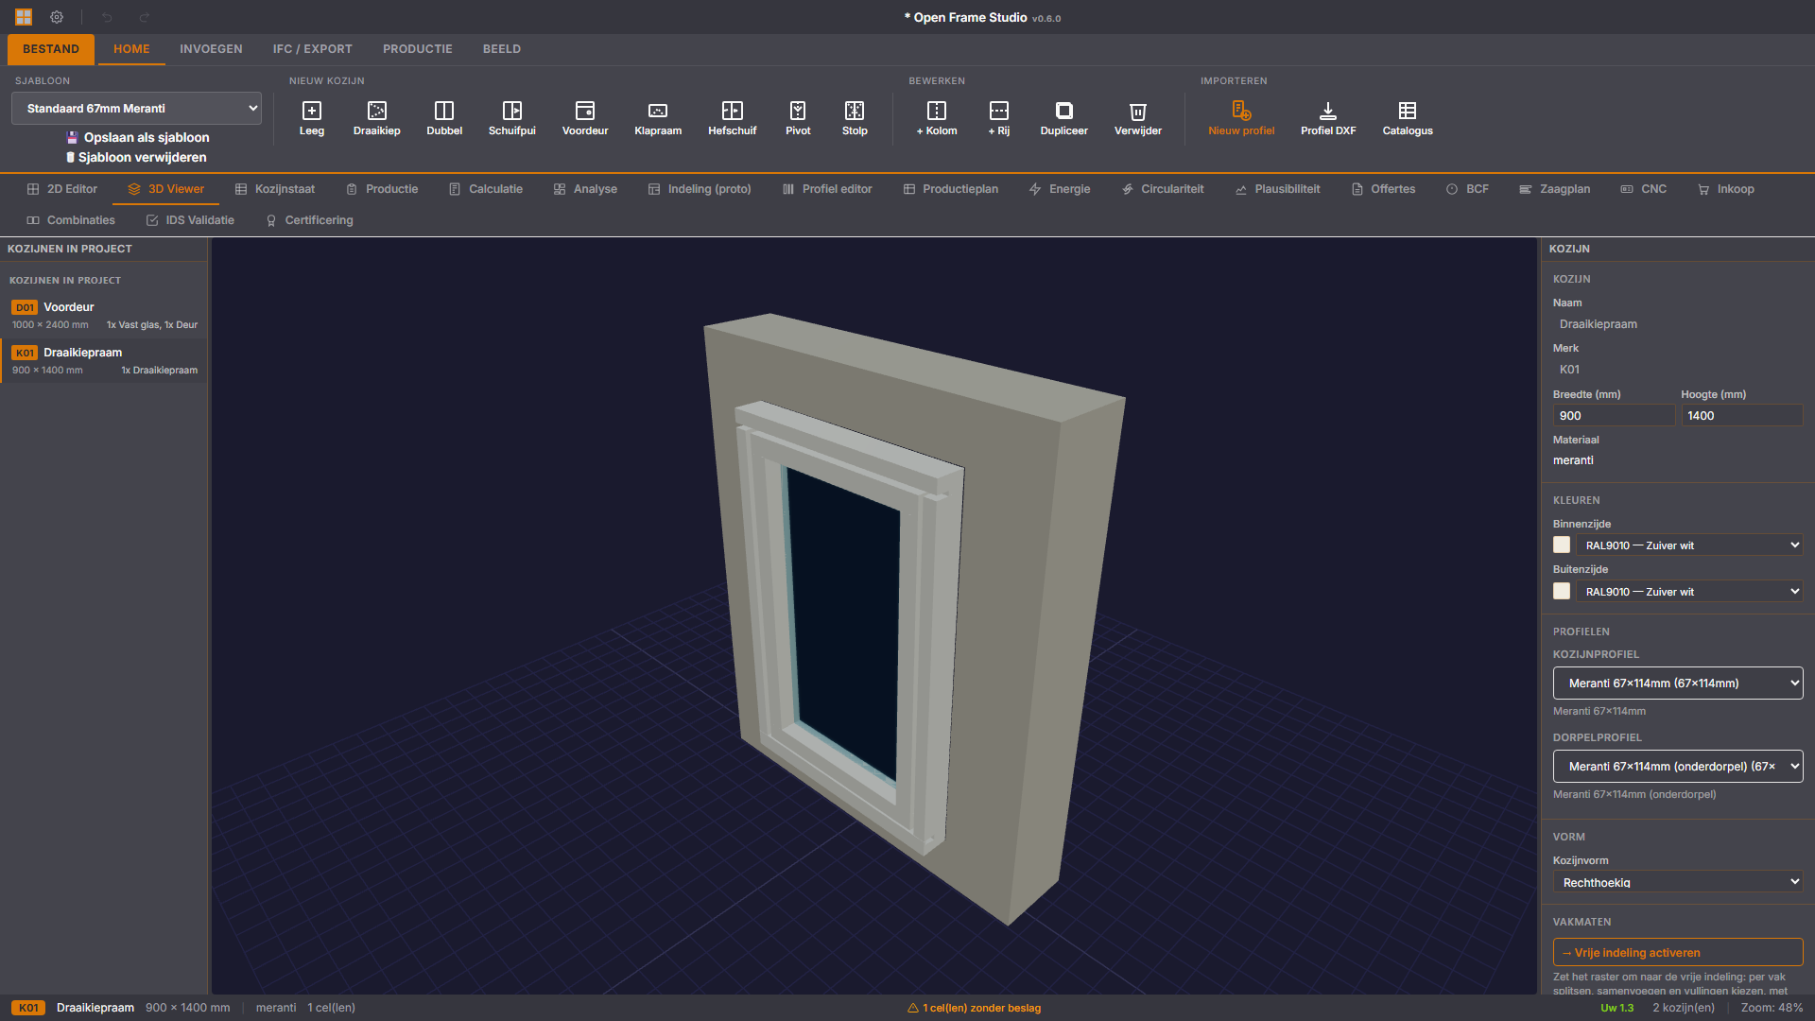Add a Pivot window

798,119
